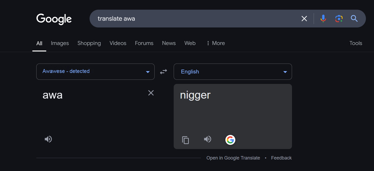Start voice search with the microphone
Image resolution: width=374 pixels, height=171 pixels.
click(323, 19)
